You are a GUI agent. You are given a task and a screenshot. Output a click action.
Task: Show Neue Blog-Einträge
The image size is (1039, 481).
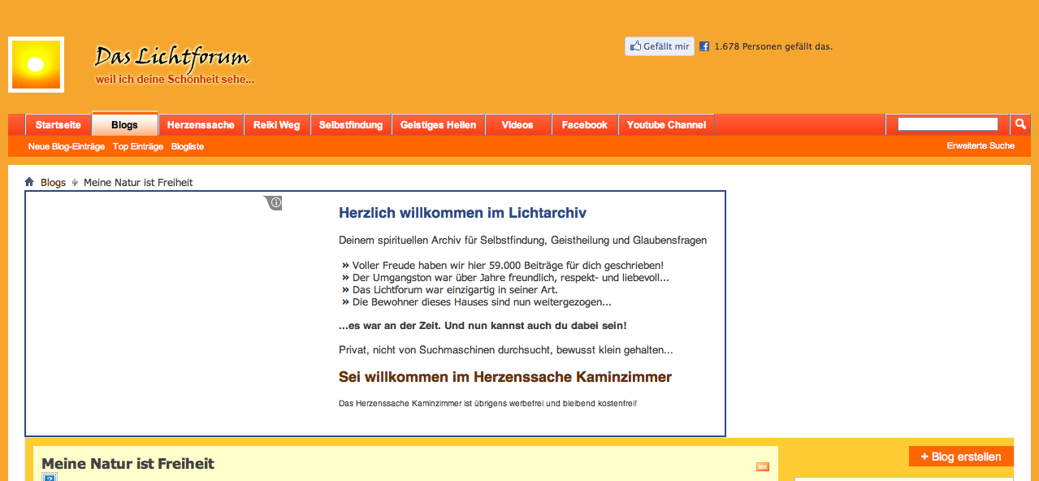pos(67,147)
